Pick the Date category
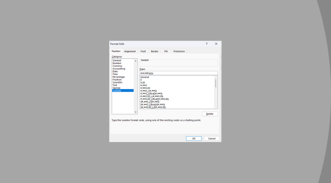This screenshot has height=183, width=331. 115,71
